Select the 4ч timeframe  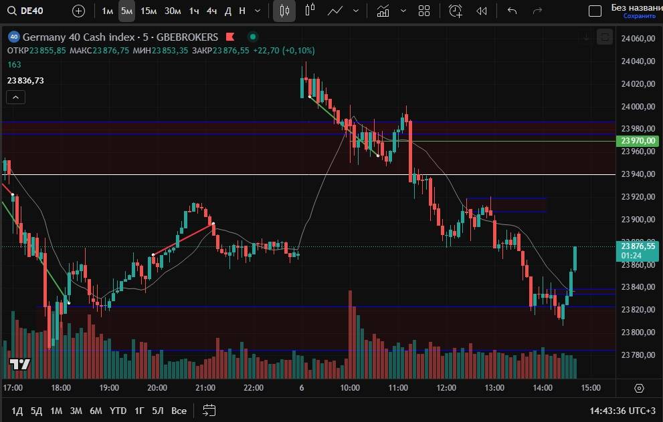coord(211,11)
